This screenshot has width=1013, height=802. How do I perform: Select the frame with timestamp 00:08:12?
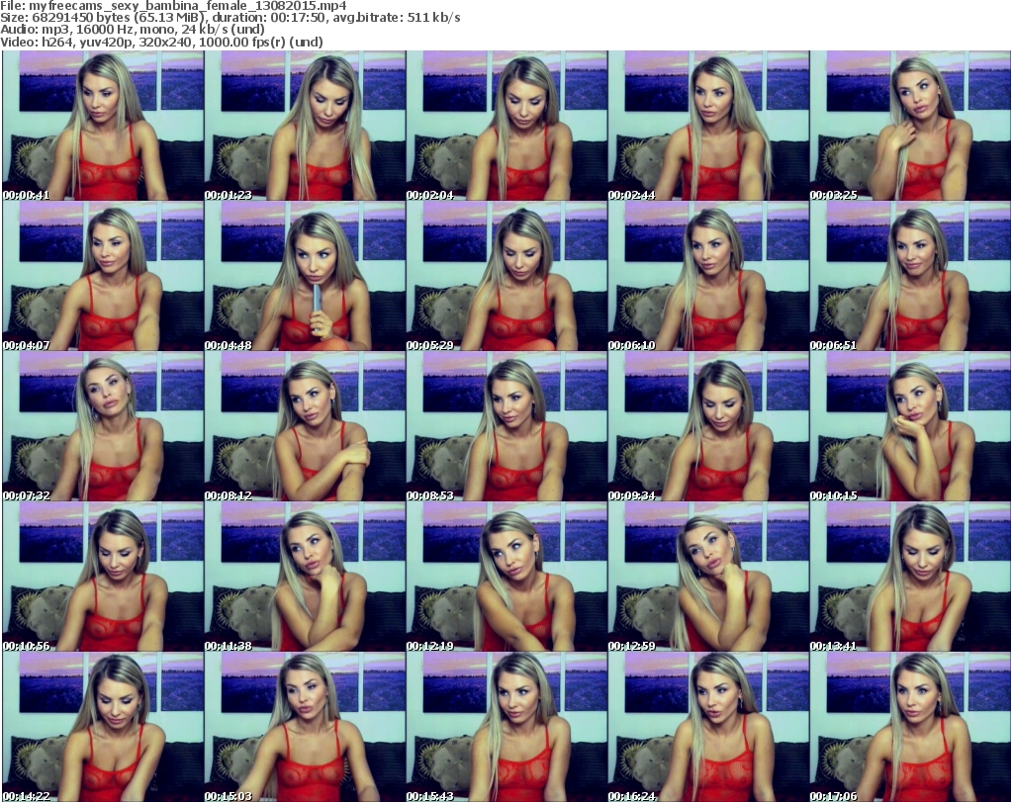(x=305, y=426)
